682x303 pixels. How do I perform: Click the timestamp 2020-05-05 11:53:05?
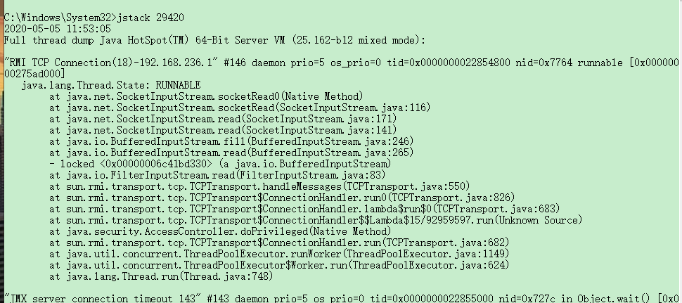58,29
